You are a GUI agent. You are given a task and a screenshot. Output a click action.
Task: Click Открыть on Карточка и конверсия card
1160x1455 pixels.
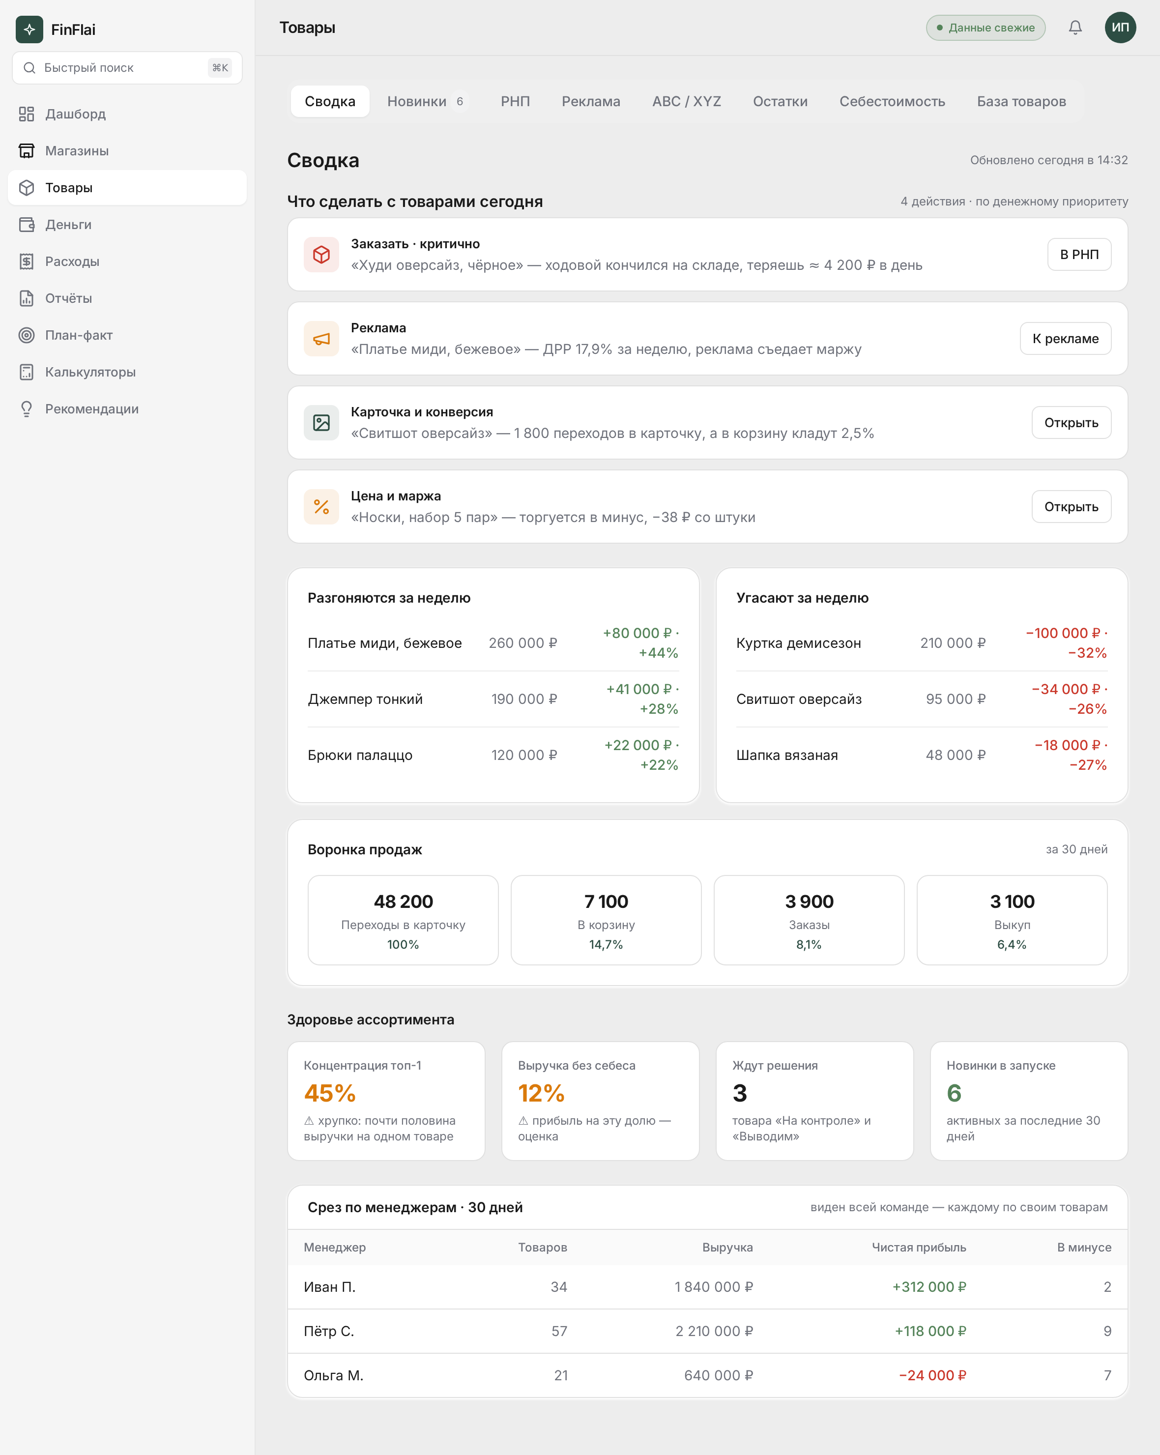pyautogui.click(x=1071, y=422)
